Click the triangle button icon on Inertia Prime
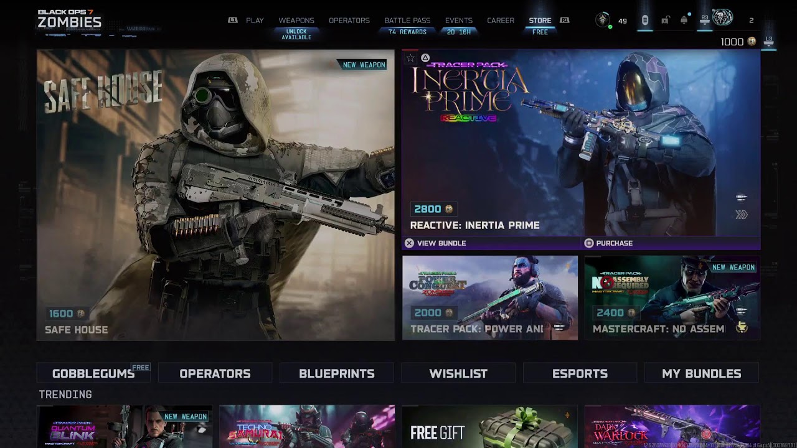Screen dimensions: 797x448 pyautogui.click(x=425, y=58)
